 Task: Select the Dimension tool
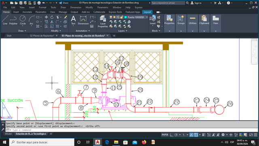pyautogui.click(x=83, y=20)
